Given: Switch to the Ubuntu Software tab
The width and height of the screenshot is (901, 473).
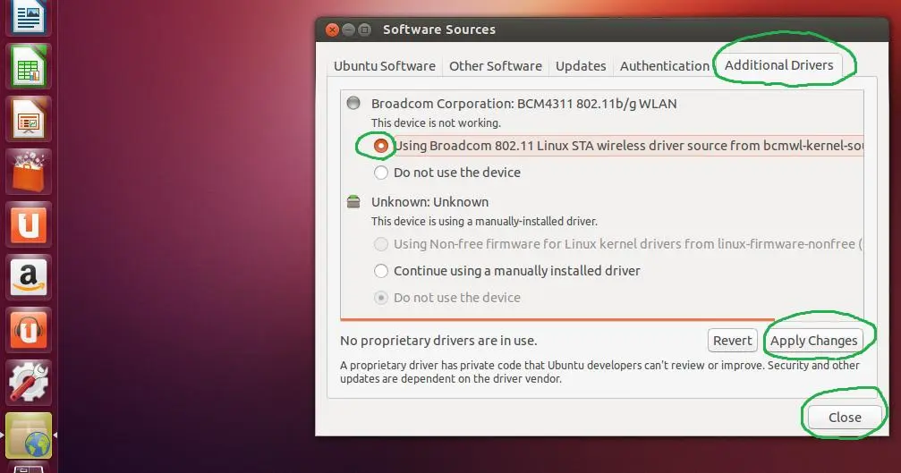Looking at the screenshot, I should click(x=385, y=66).
